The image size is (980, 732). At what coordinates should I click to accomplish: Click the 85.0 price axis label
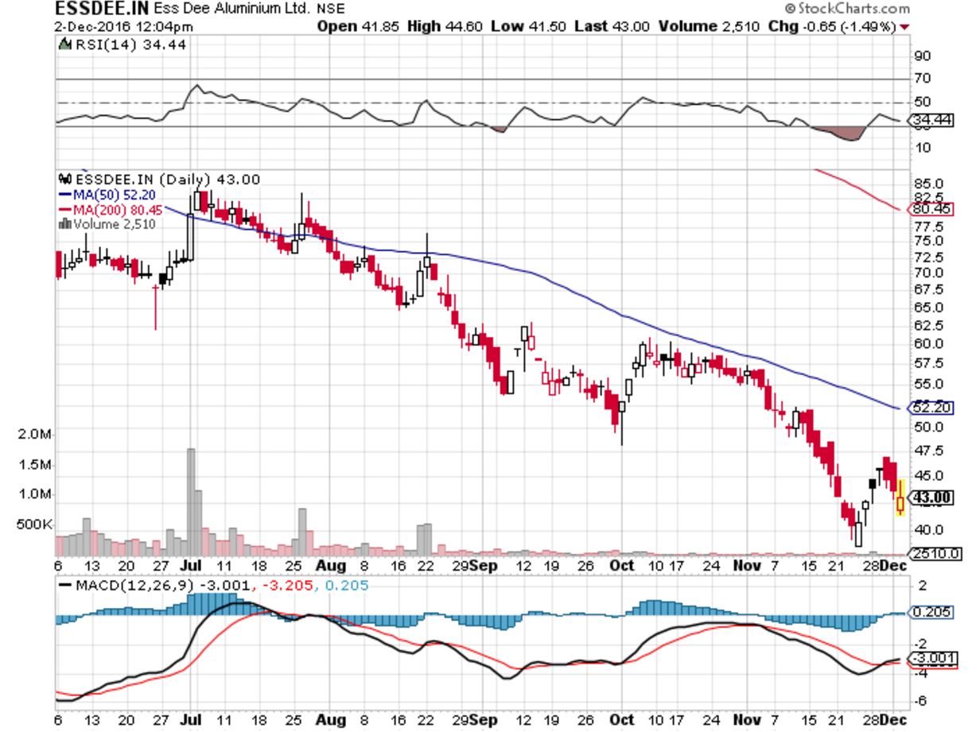pos(929,183)
